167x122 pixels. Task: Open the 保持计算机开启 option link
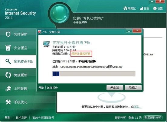pos(81,54)
